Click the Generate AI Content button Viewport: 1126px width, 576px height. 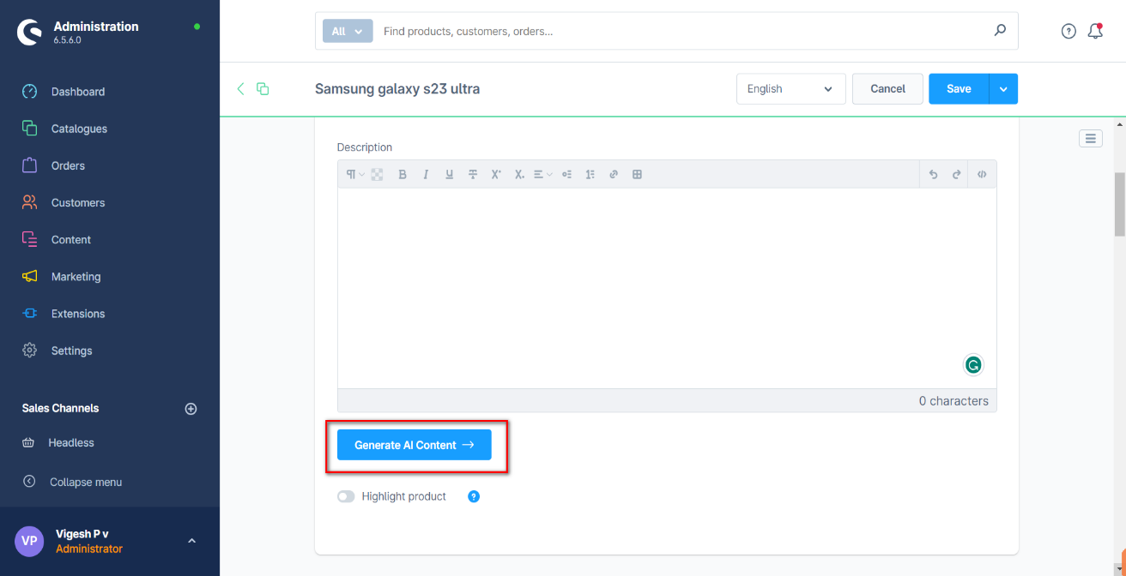[414, 445]
